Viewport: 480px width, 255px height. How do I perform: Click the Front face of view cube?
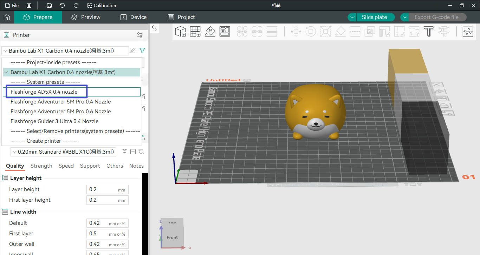pyautogui.click(x=172, y=237)
